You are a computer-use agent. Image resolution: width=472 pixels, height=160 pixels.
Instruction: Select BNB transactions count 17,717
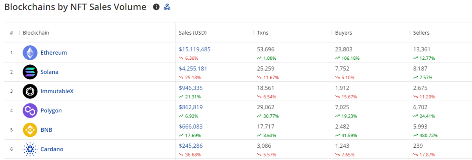pyautogui.click(x=265, y=126)
